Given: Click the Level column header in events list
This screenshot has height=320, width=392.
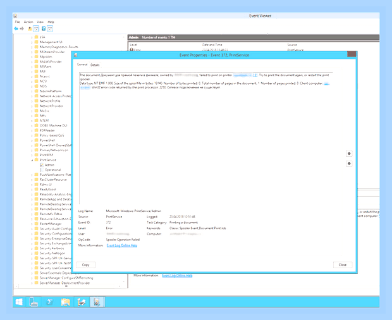Looking at the screenshot, I should tap(133, 45).
